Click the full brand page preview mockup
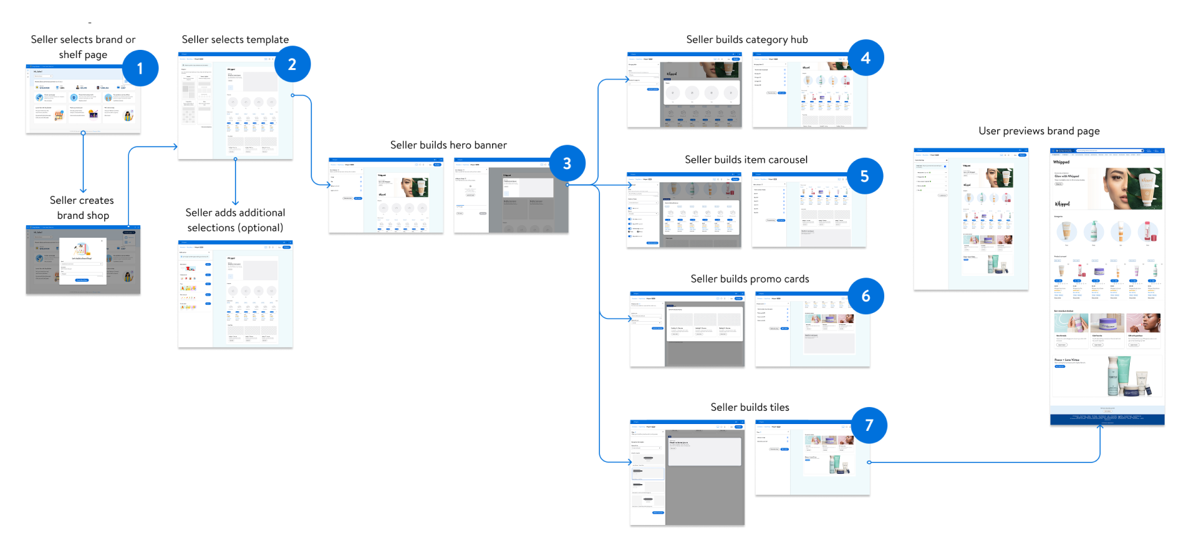Viewport: 1193px width, 554px height. [1106, 287]
